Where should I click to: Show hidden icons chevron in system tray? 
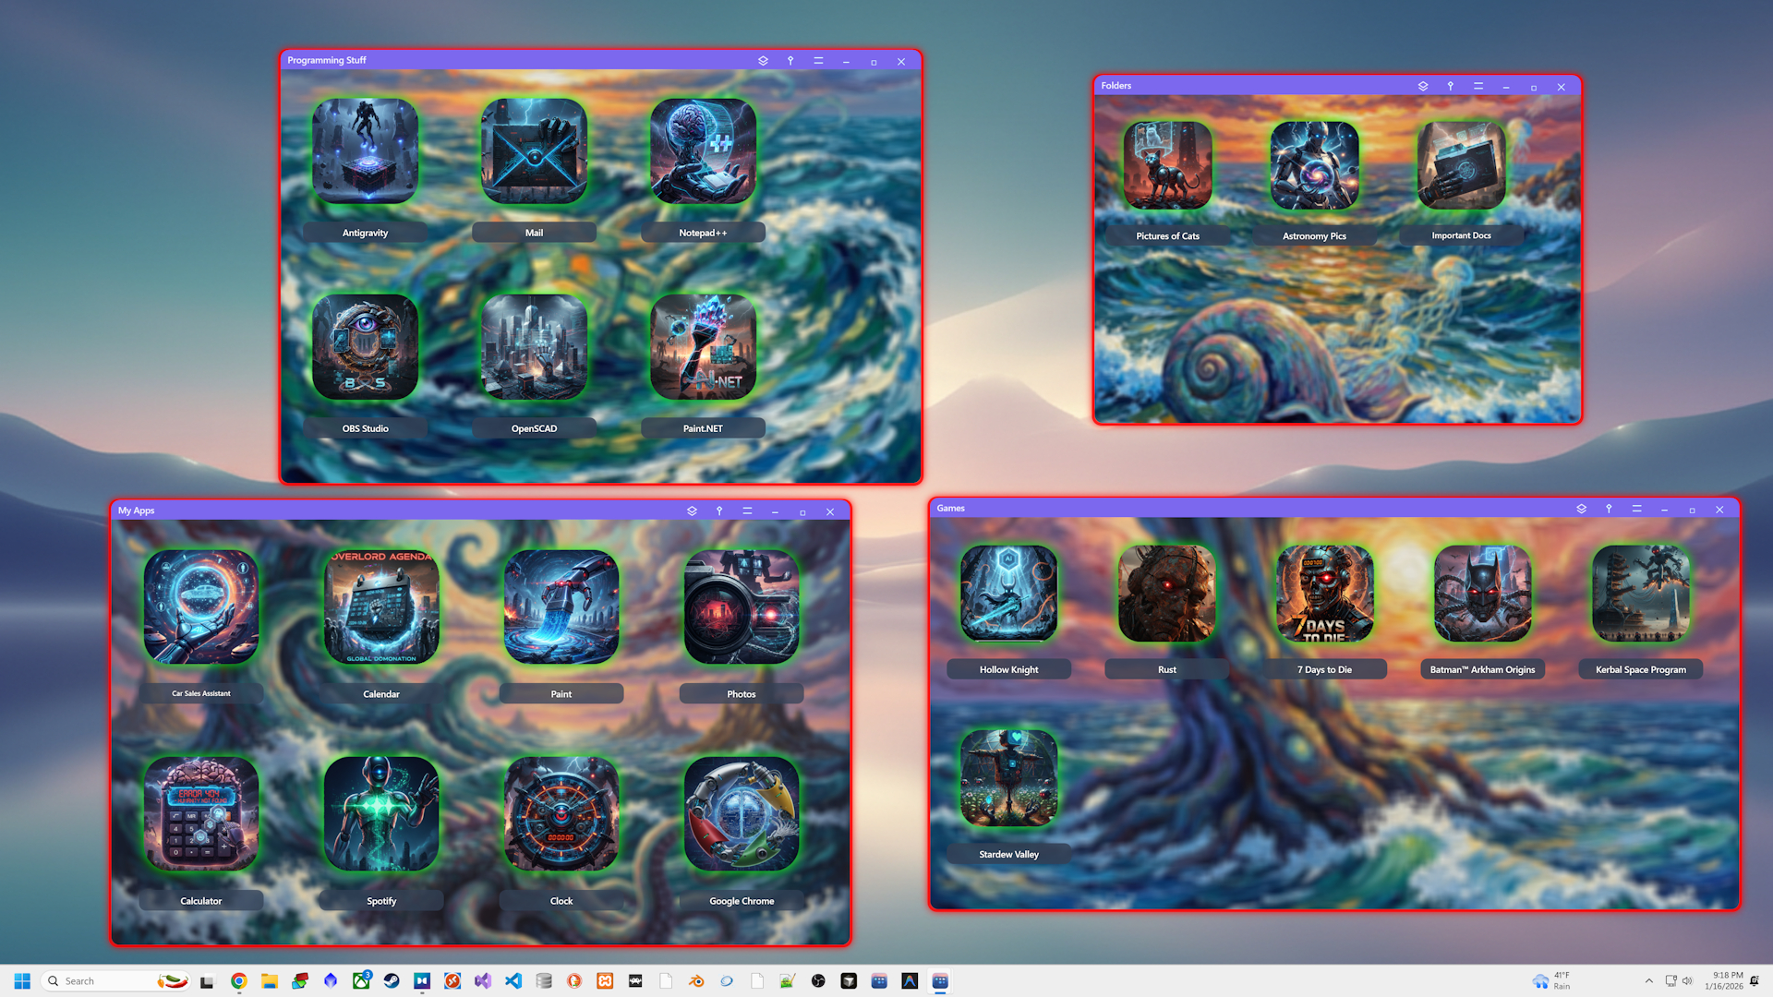(1648, 981)
